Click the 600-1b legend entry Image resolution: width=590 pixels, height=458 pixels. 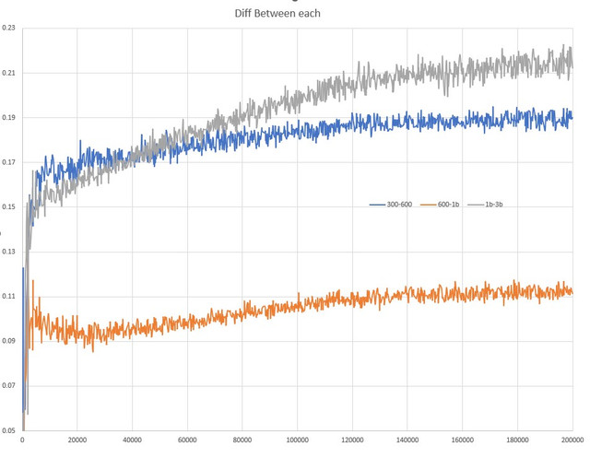[440, 205]
